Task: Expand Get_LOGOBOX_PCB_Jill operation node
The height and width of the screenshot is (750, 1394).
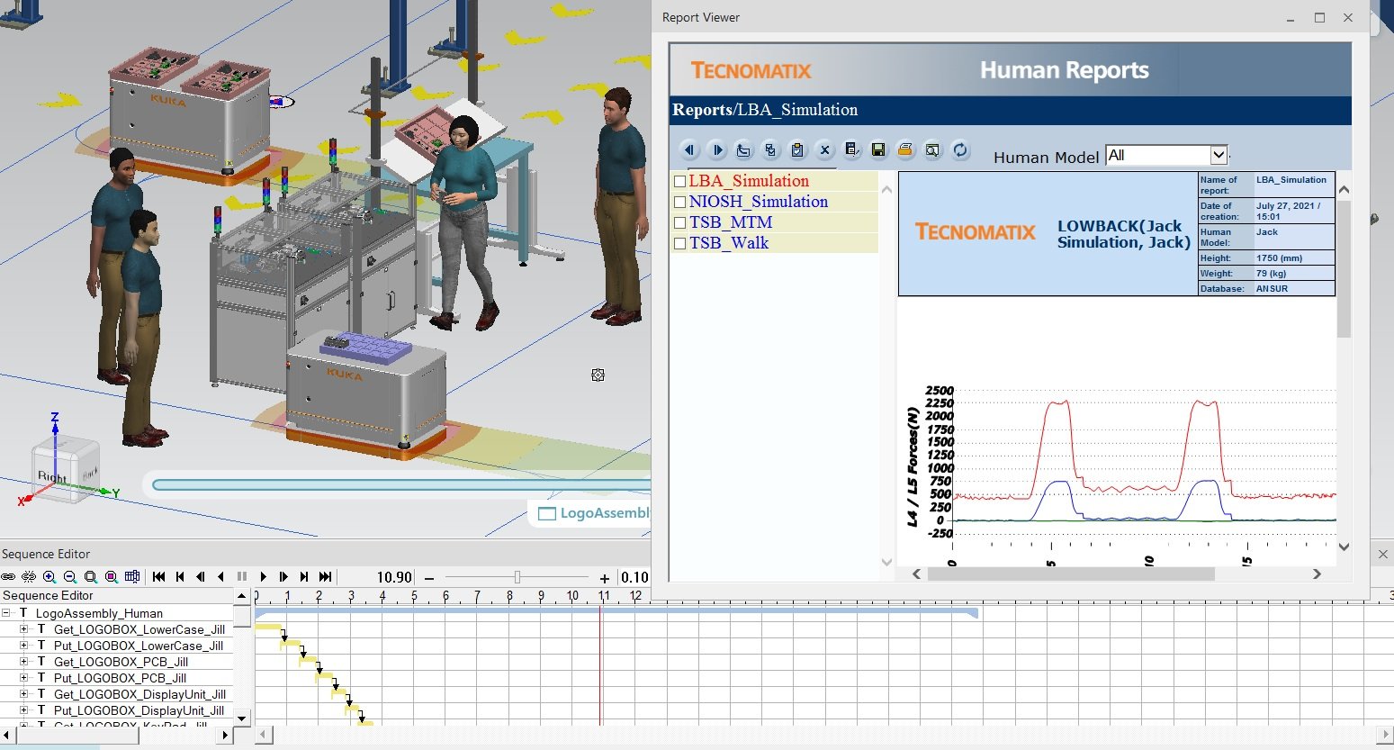Action: point(24,662)
